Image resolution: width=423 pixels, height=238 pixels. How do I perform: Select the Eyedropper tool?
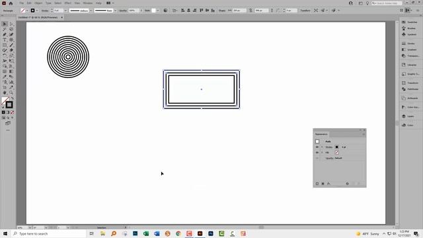tap(5, 77)
